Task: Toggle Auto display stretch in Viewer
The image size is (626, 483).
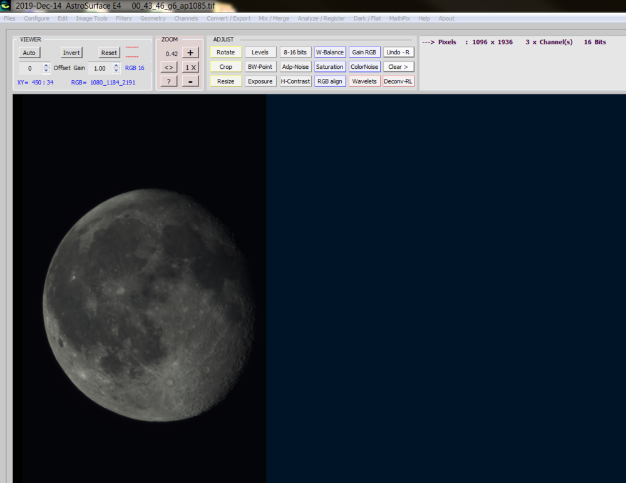Action: click(29, 53)
